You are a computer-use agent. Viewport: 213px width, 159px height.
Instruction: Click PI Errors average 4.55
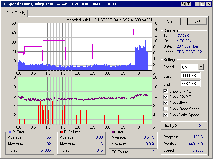pyautogui.click(x=47, y=137)
